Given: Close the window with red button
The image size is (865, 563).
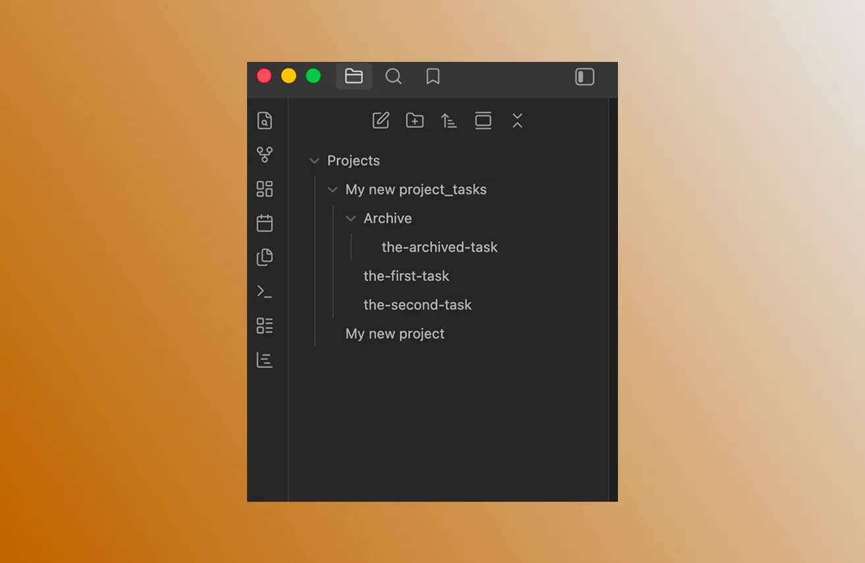Looking at the screenshot, I should pos(264,76).
